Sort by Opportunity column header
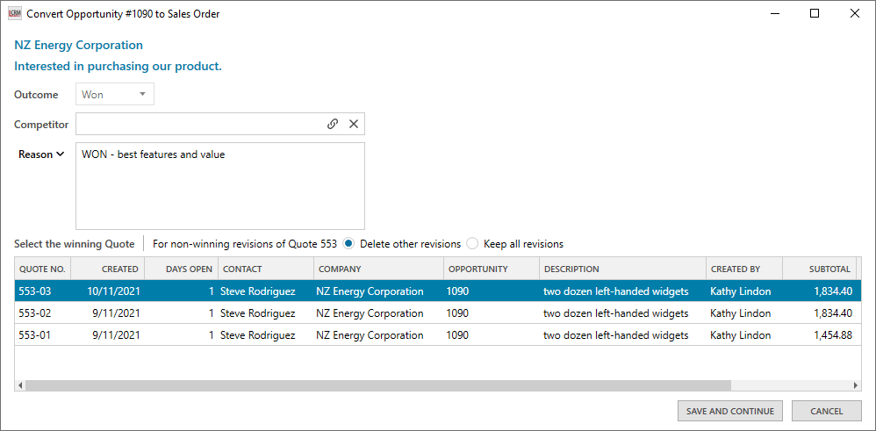This screenshot has height=431, width=876. click(492, 269)
